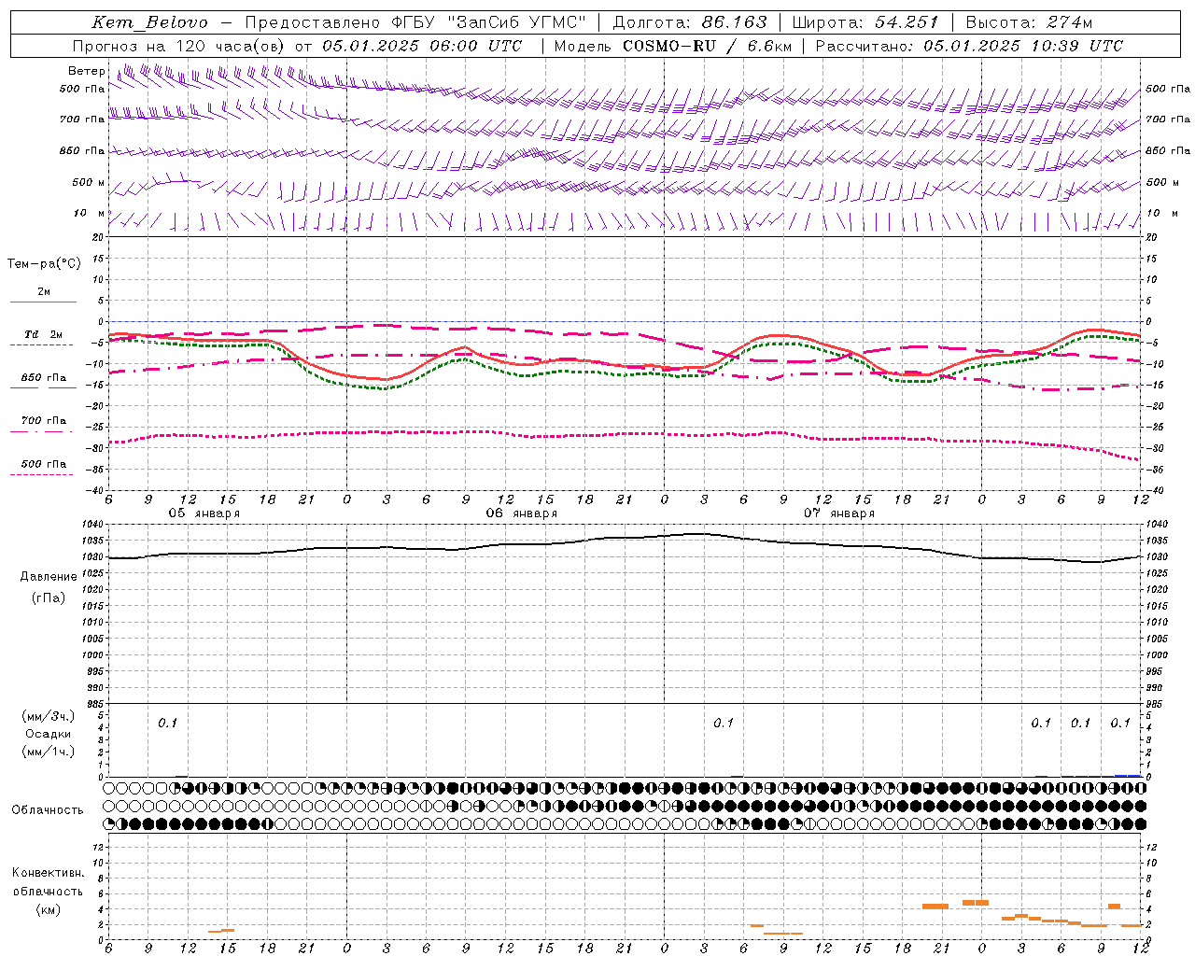Click the Конвективн. label
This screenshot has width=1195, height=956.
tap(48, 873)
